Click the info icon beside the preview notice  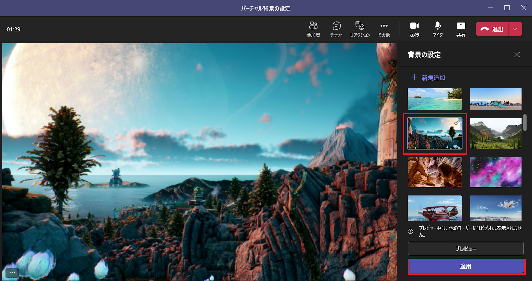[x=410, y=231]
